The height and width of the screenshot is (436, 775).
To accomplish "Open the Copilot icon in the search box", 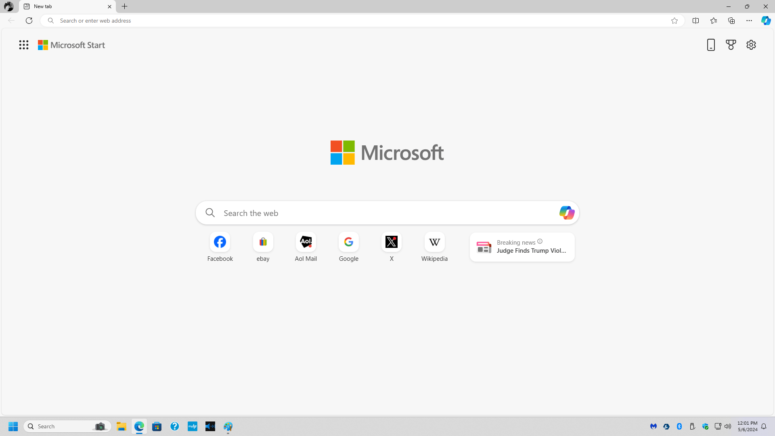I will click(567, 213).
